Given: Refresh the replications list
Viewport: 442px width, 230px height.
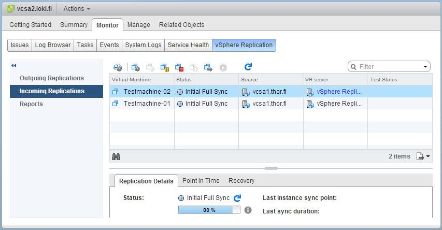Looking at the screenshot, I should 248,67.
